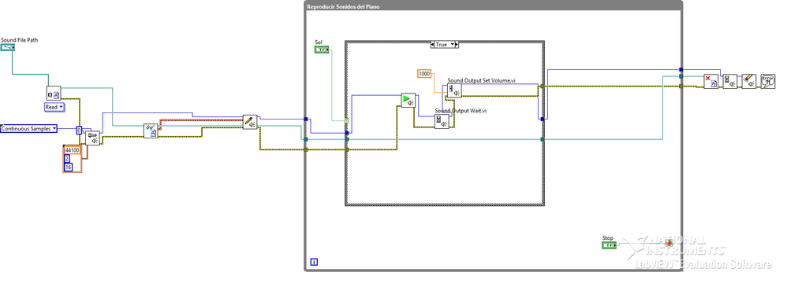Open the Read enum constant dropdown
The height and width of the screenshot is (298, 787).
pos(54,107)
